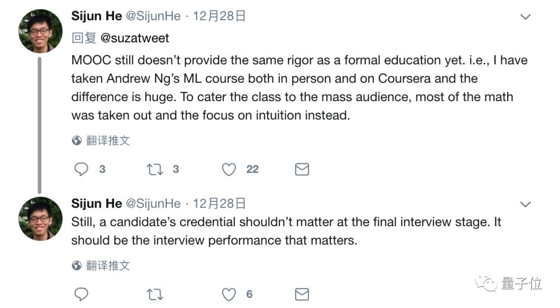
Task: Send second tweet via direct message icon
Action: [x=302, y=295]
